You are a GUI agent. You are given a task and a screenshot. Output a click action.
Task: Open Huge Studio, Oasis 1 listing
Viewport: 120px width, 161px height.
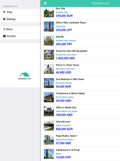[81, 140]
